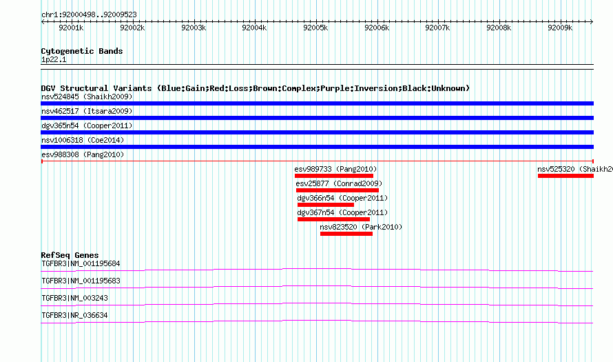Click the TGFBR3|NM_003243 gene label
This screenshot has width=613, height=362.
click(x=74, y=298)
